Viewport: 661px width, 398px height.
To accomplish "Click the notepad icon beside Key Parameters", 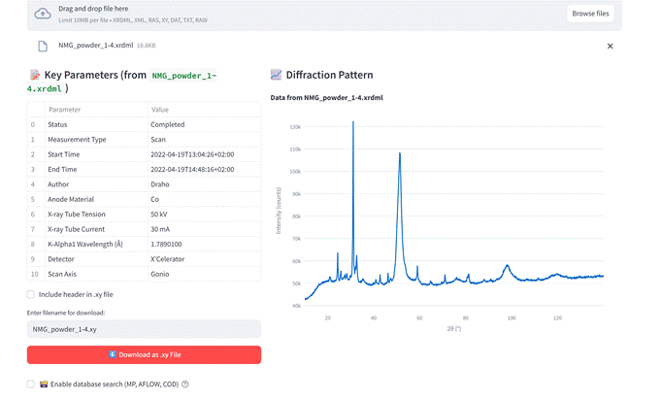I will pos(34,75).
